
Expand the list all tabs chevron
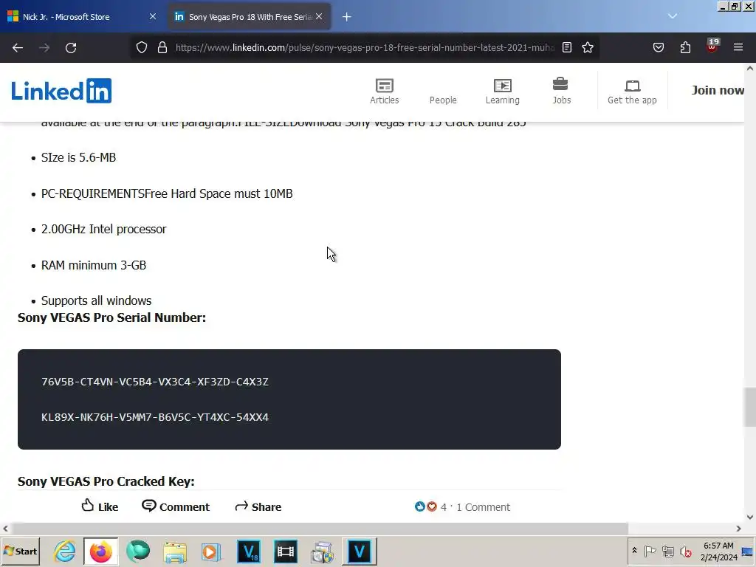coord(673,16)
